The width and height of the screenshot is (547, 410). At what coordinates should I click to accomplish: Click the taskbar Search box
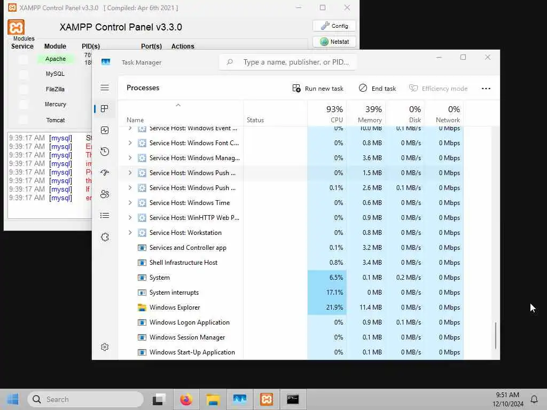(86, 399)
